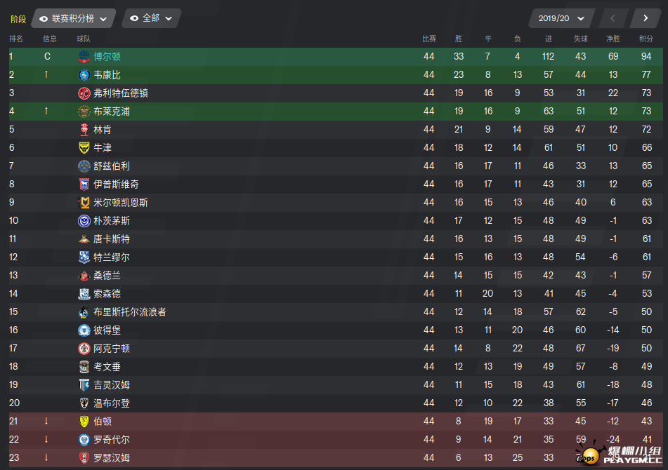Image resolution: width=668 pixels, height=470 pixels.
Task: Sort table by 净胜 column header
Action: coord(613,39)
